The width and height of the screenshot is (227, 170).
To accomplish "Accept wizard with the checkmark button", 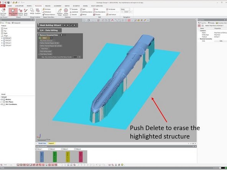I will pos(71,25).
